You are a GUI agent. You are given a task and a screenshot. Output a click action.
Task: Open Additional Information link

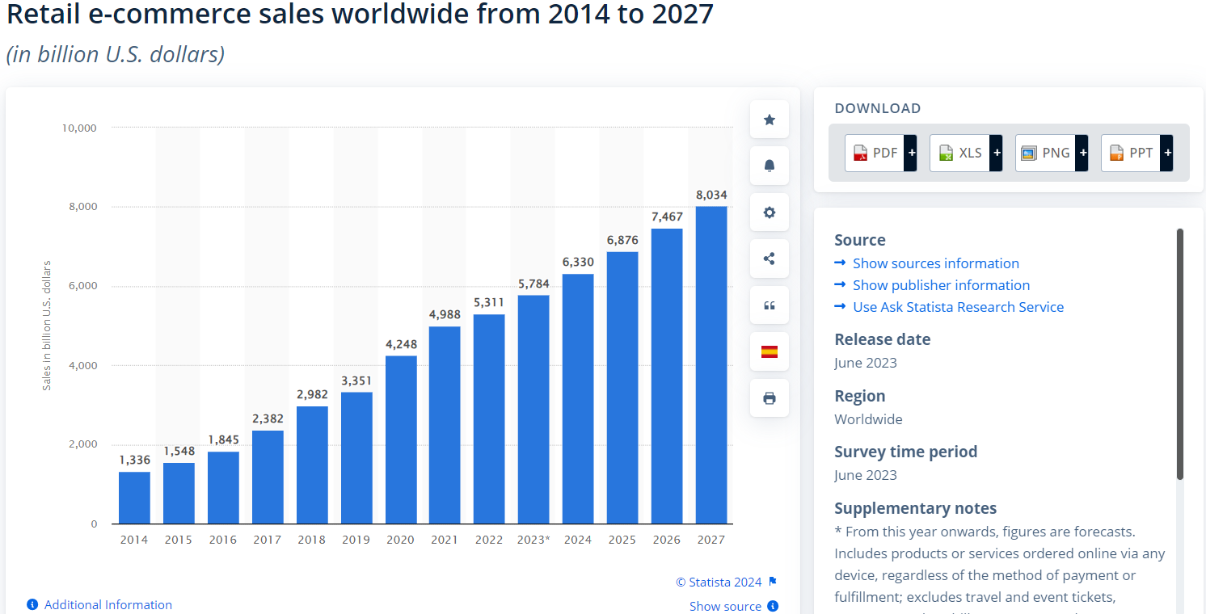(x=108, y=604)
